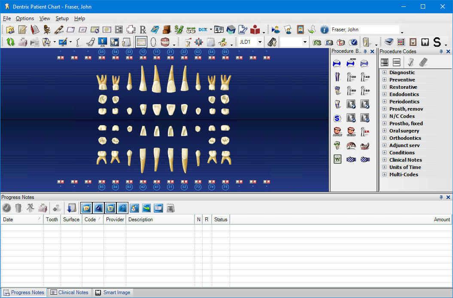Open the Options menu
This screenshot has width=453, height=298.
click(x=25, y=18)
